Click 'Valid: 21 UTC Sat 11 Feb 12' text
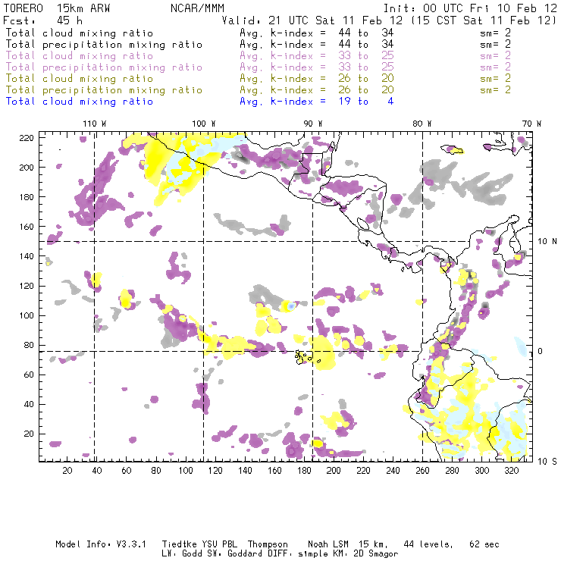Screen dimensions: 561x561 pos(312,20)
